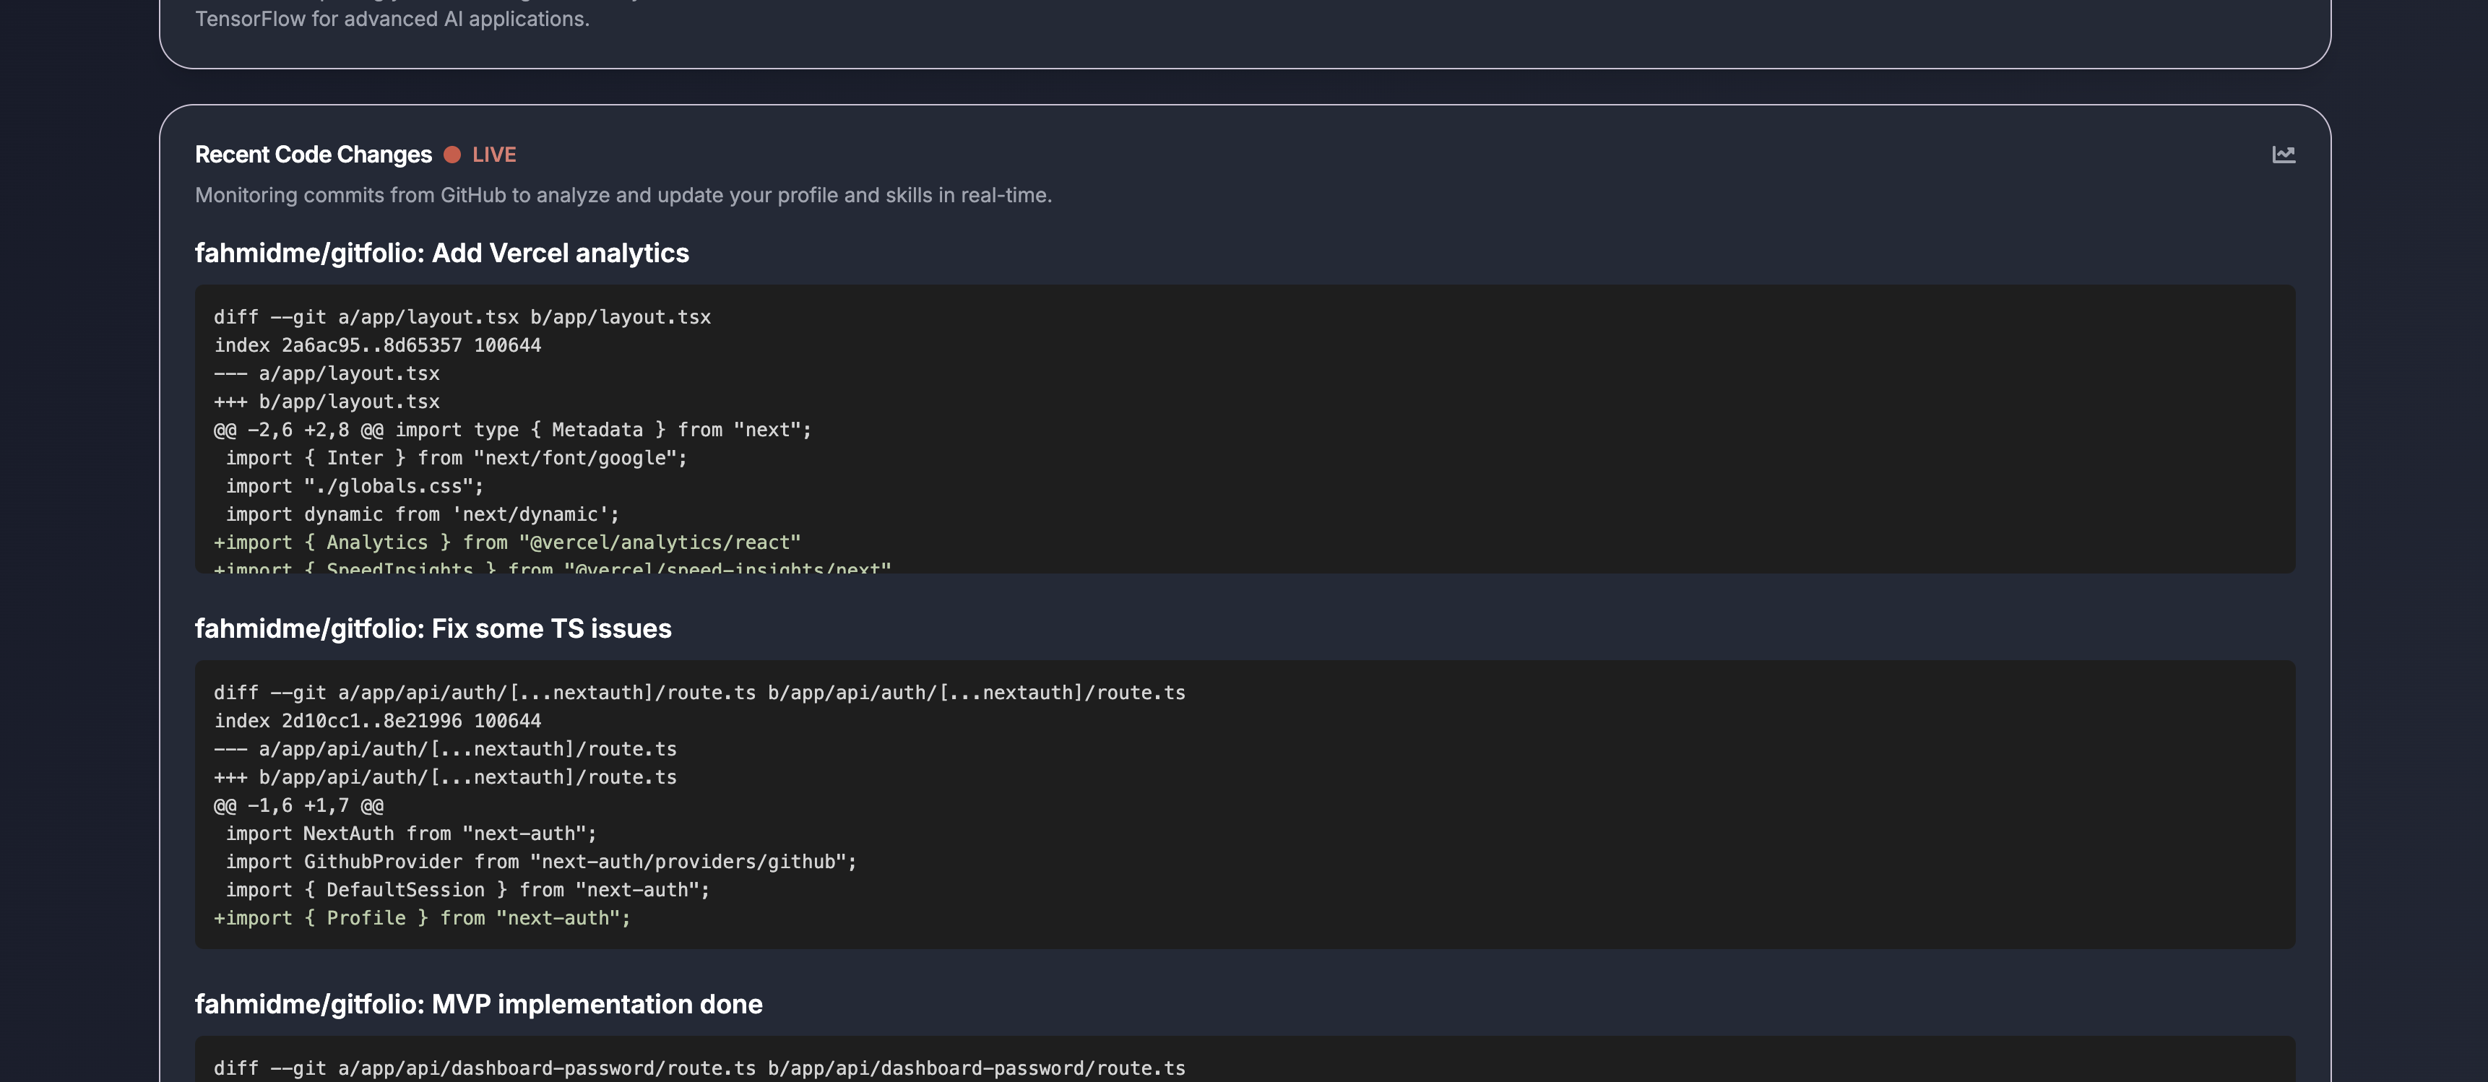Click the LIVE status label
Image resolution: width=2488 pixels, height=1082 pixels.
[x=493, y=155]
